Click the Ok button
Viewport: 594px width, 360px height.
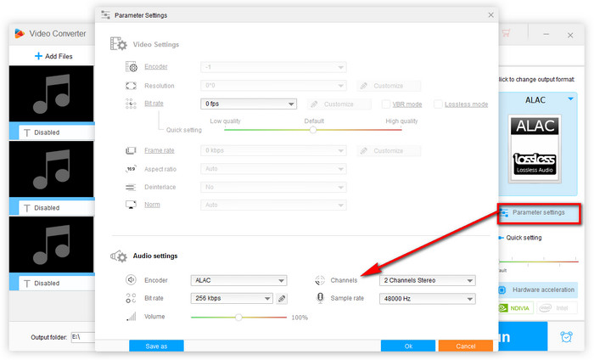(408, 346)
